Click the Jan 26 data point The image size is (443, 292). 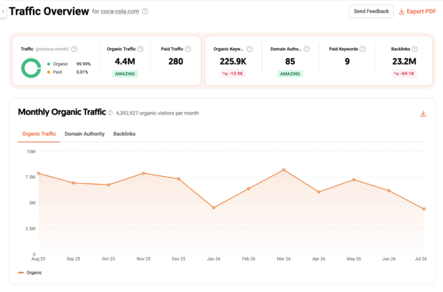(x=214, y=208)
